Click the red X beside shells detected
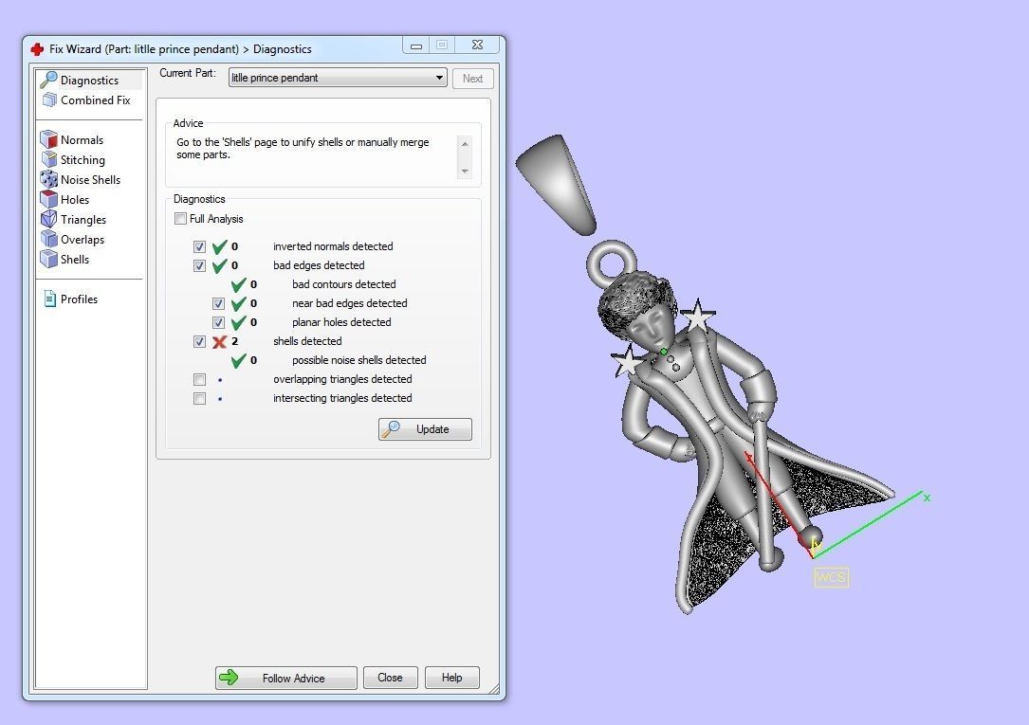Screen dimensions: 1029x725 pyautogui.click(x=219, y=341)
